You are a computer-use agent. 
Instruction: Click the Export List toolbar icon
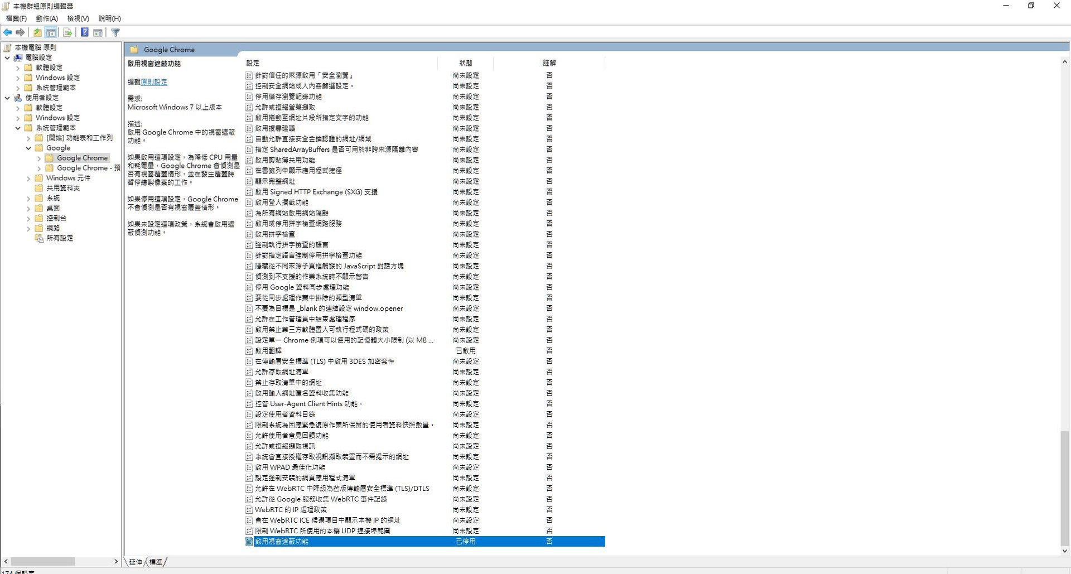(x=67, y=32)
